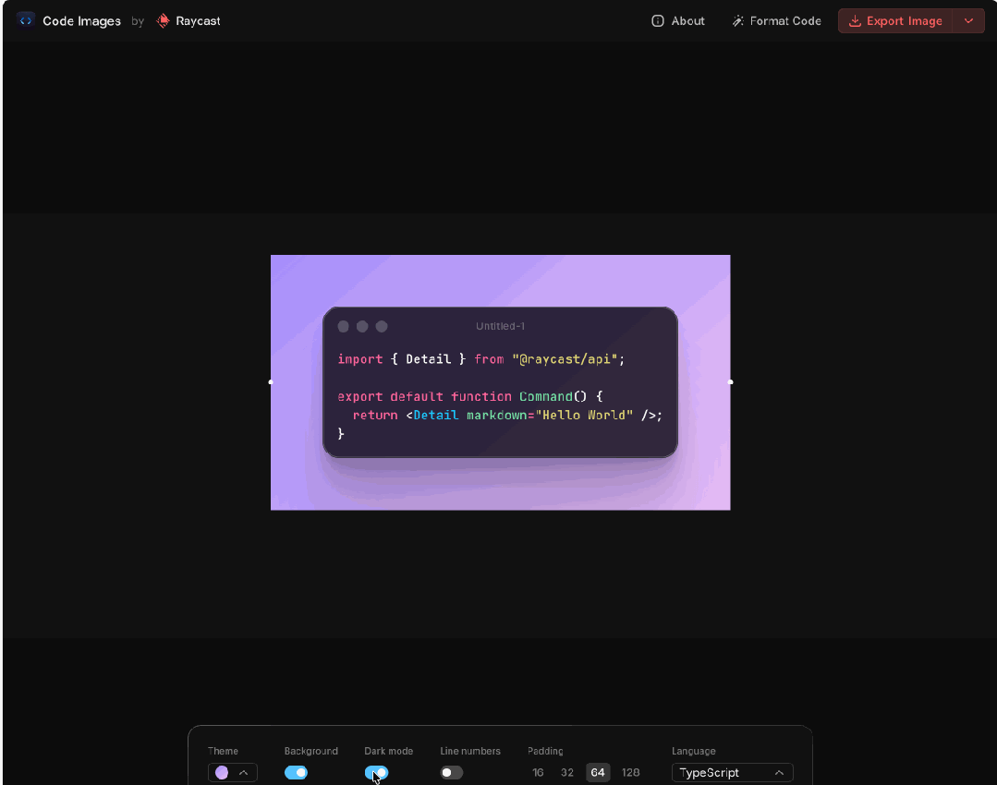Click the About info icon

(658, 21)
